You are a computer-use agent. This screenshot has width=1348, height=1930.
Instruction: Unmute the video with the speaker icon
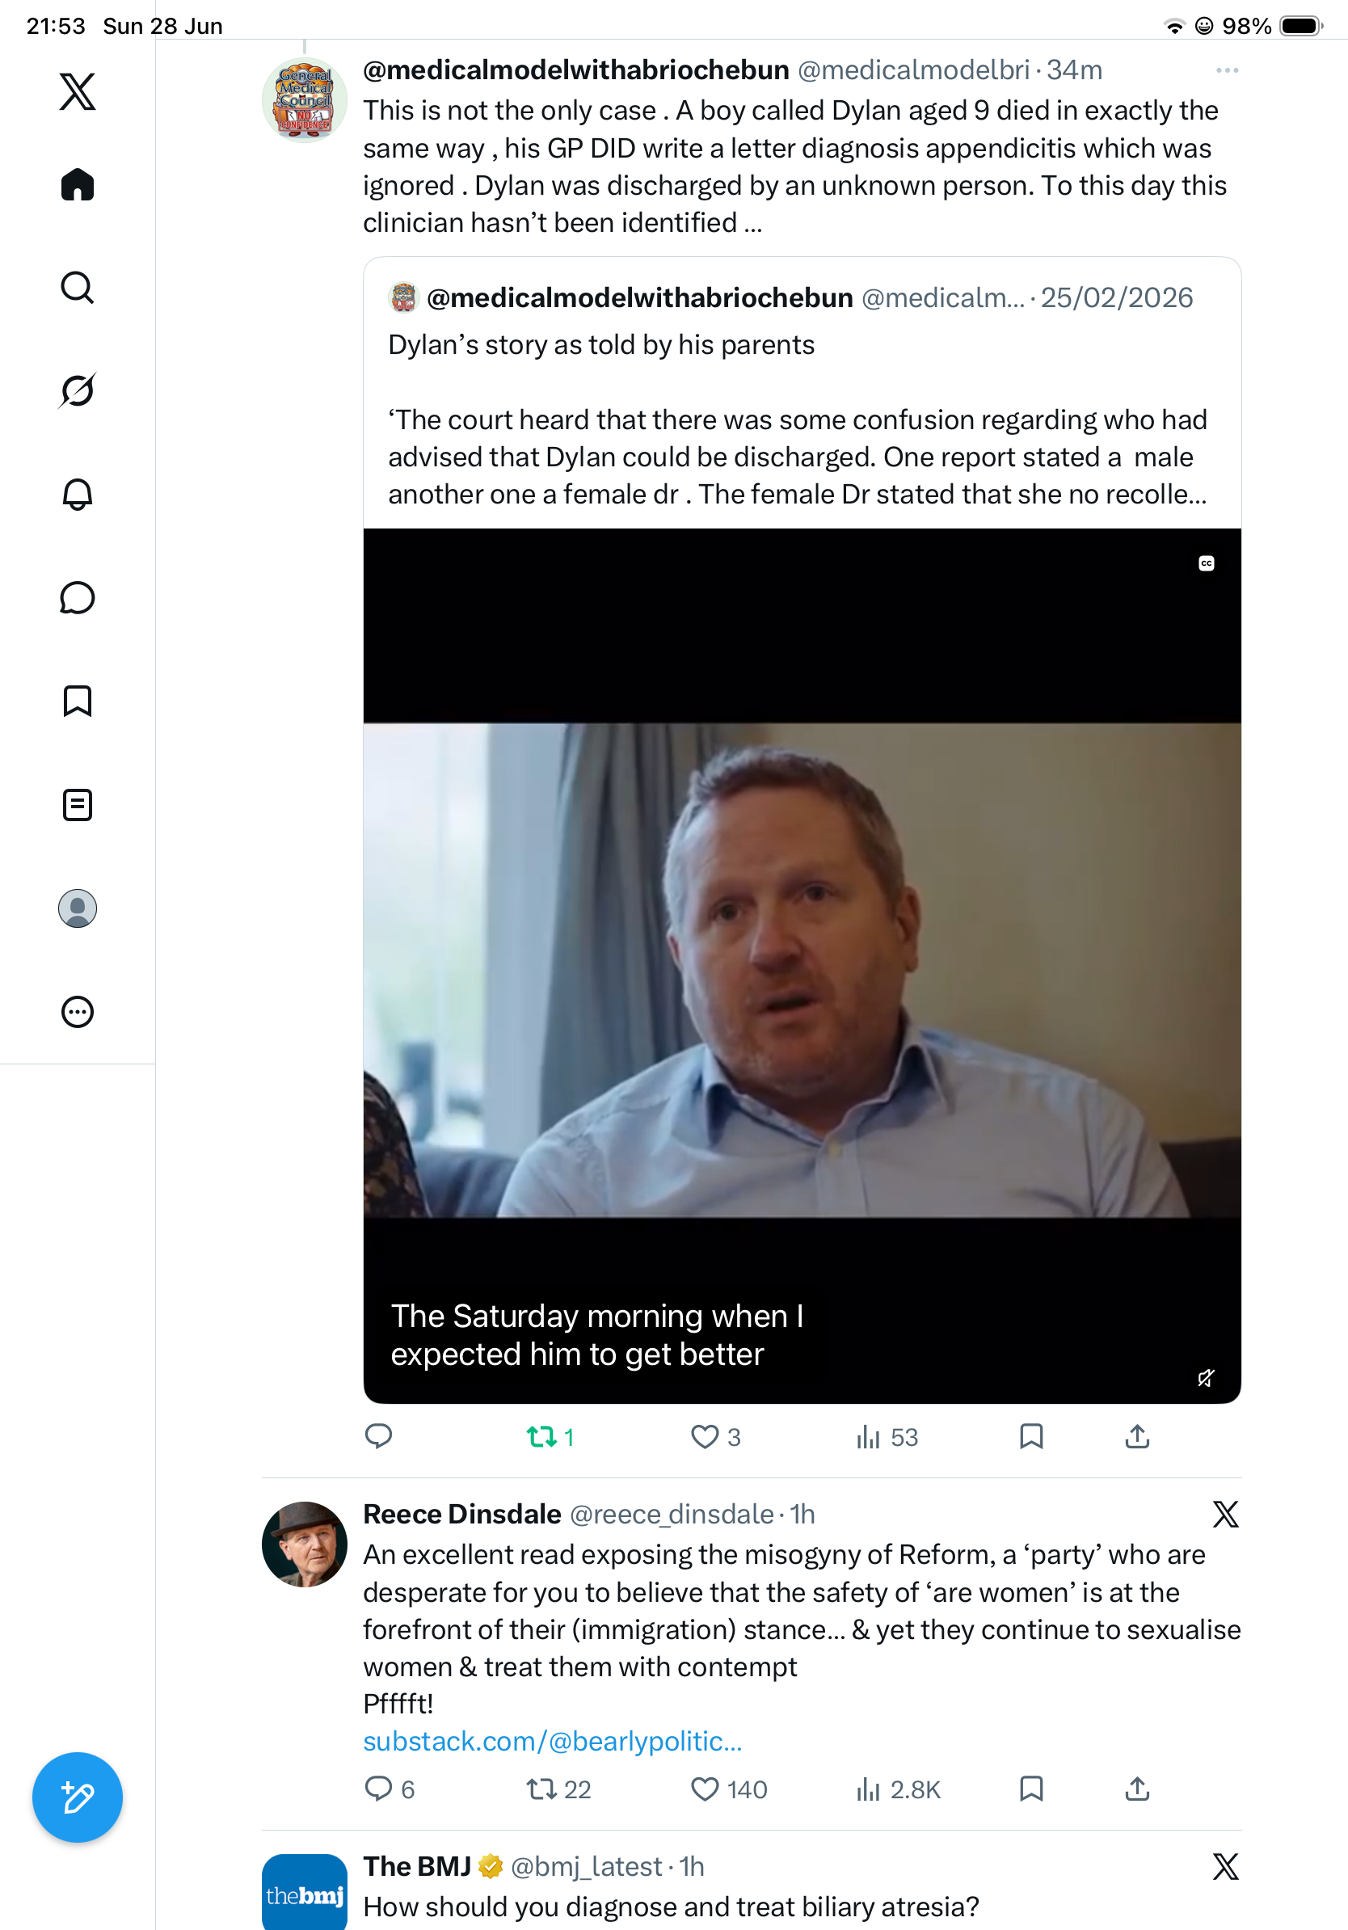1206,1378
